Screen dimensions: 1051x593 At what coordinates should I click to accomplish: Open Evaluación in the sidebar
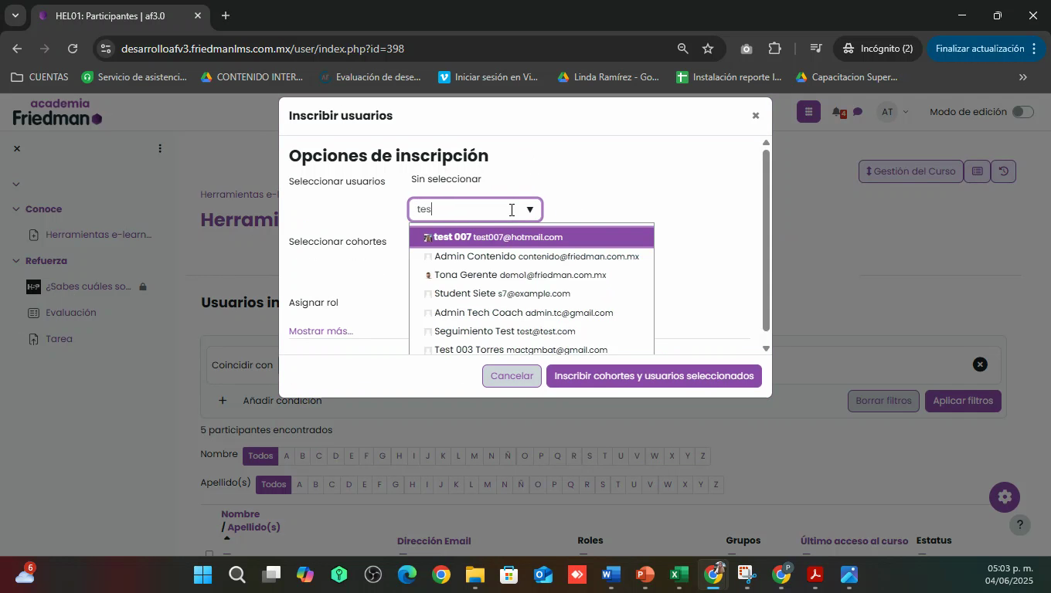point(71,313)
